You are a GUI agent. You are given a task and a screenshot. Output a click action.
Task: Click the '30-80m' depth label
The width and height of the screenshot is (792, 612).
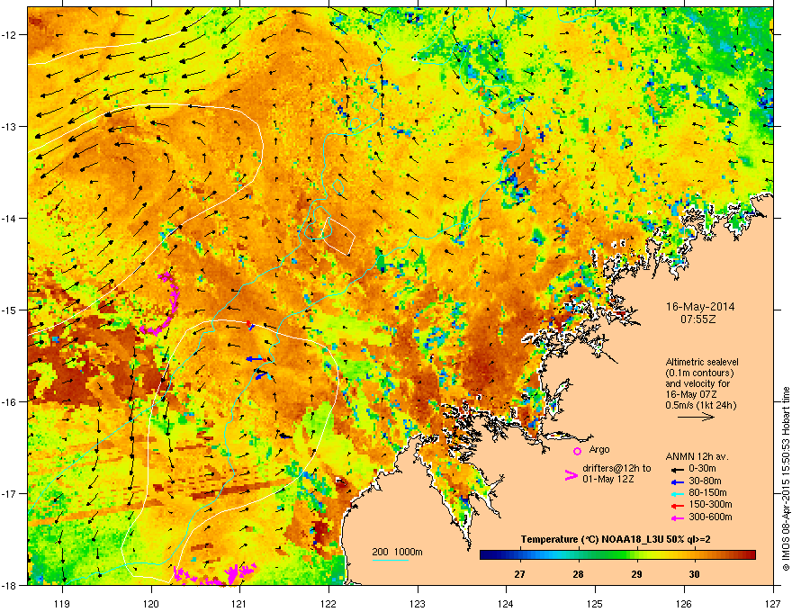705,481
